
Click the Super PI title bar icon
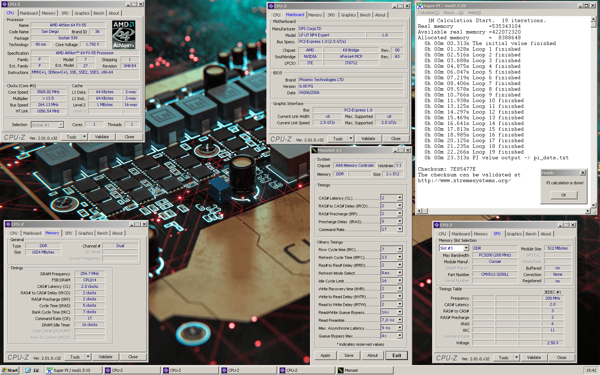[x=420, y=6]
